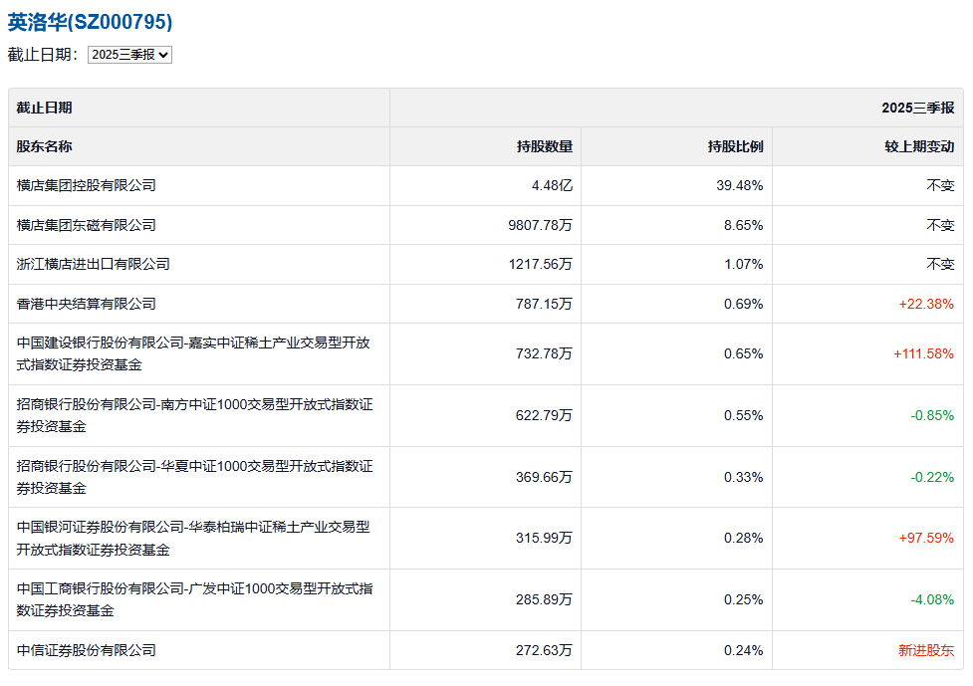The image size is (973, 686).
Task: Click the 4.48亿 holding amount cell
Action: [552, 185]
